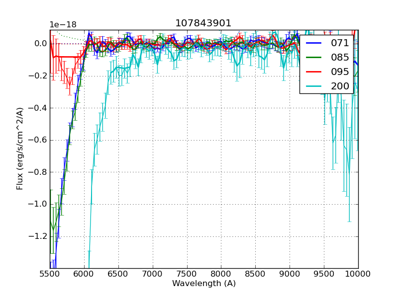Click the 10000 x-axis tick label
This screenshot has width=398, height=298.
click(358, 274)
